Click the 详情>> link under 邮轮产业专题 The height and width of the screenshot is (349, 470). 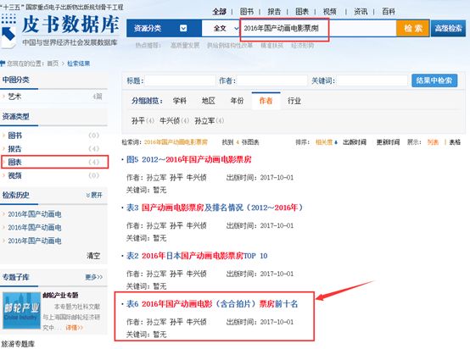click(x=74, y=328)
